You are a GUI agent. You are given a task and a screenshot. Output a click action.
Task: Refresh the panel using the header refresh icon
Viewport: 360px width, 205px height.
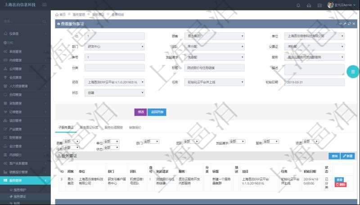pos(349,23)
